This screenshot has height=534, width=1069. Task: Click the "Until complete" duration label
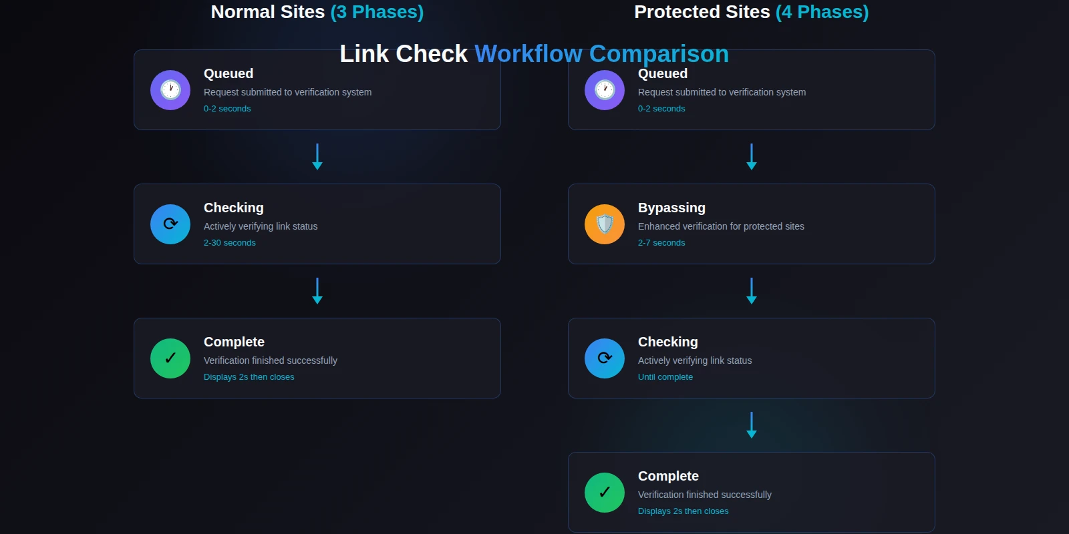665,377
